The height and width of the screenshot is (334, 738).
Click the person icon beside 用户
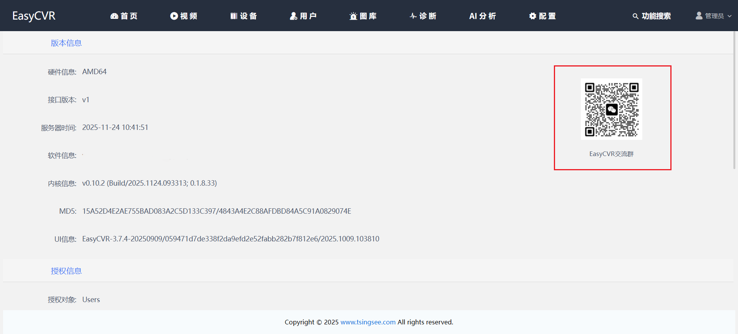(294, 16)
